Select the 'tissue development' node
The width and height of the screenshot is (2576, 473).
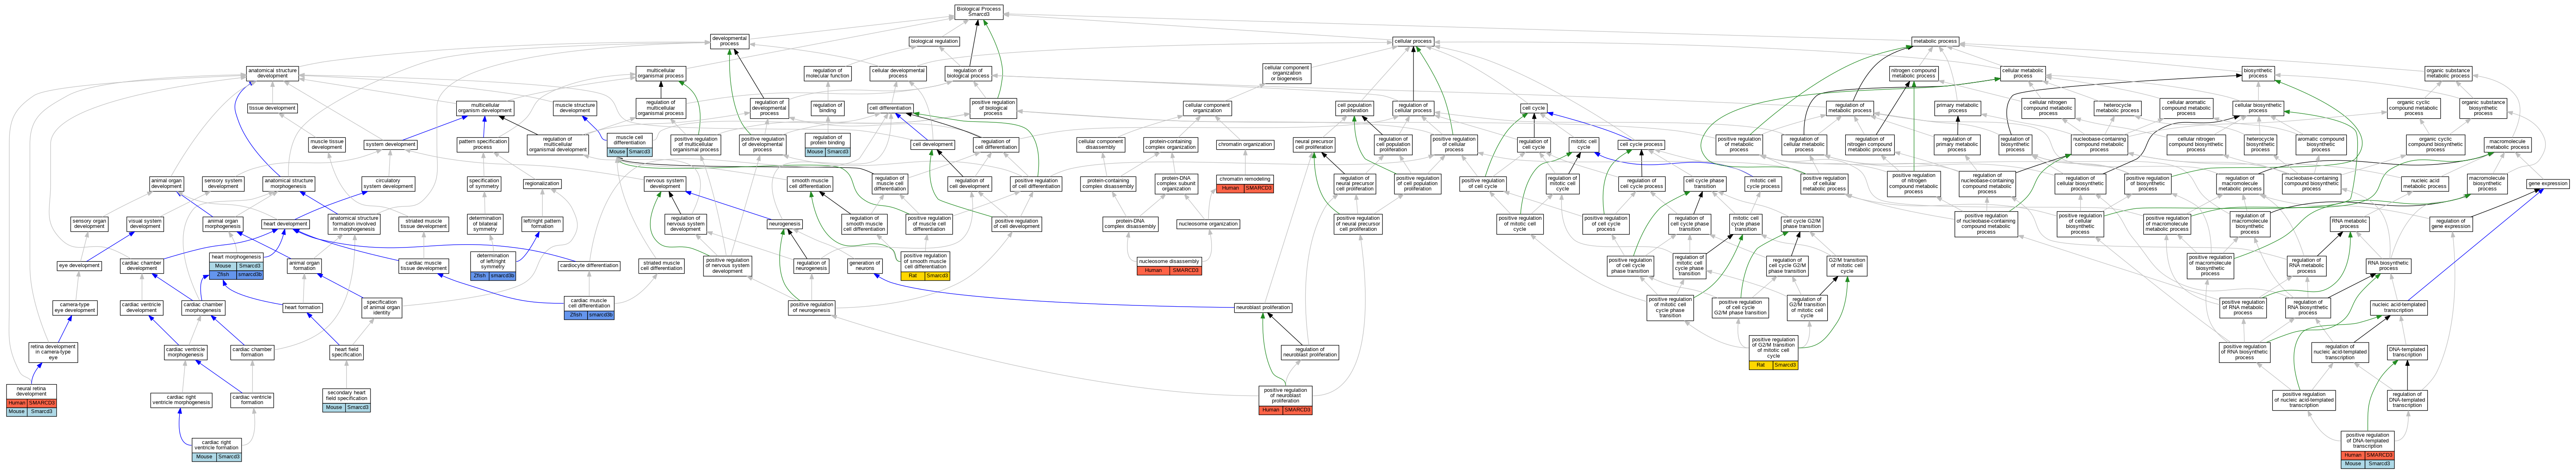272,108
